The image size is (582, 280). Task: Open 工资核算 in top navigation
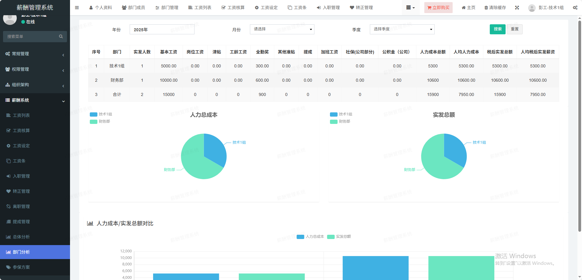pyautogui.click(x=233, y=8)
